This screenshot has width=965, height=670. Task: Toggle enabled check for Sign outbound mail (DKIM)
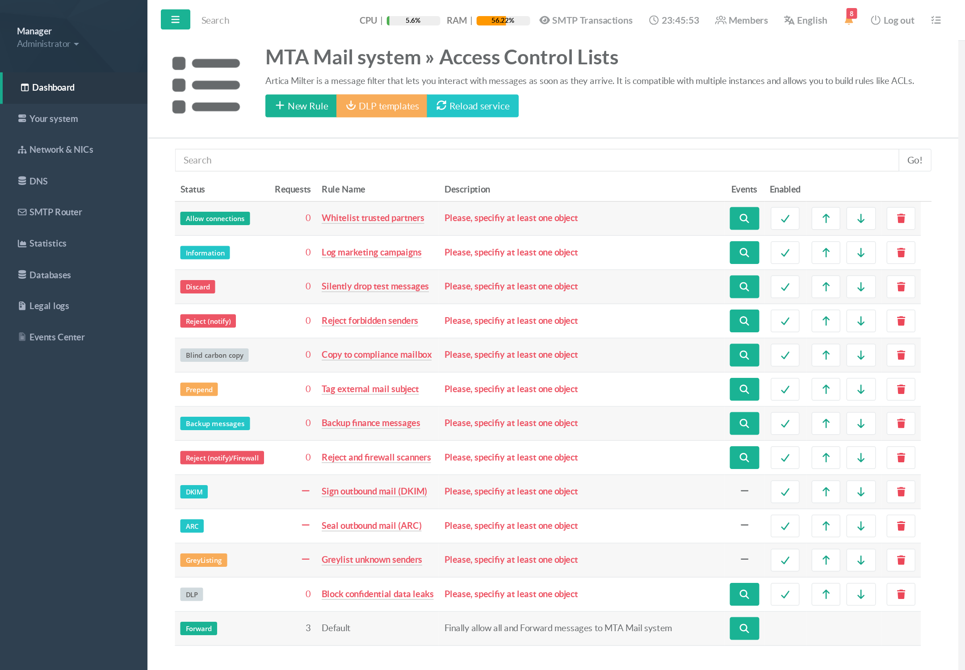785,492
